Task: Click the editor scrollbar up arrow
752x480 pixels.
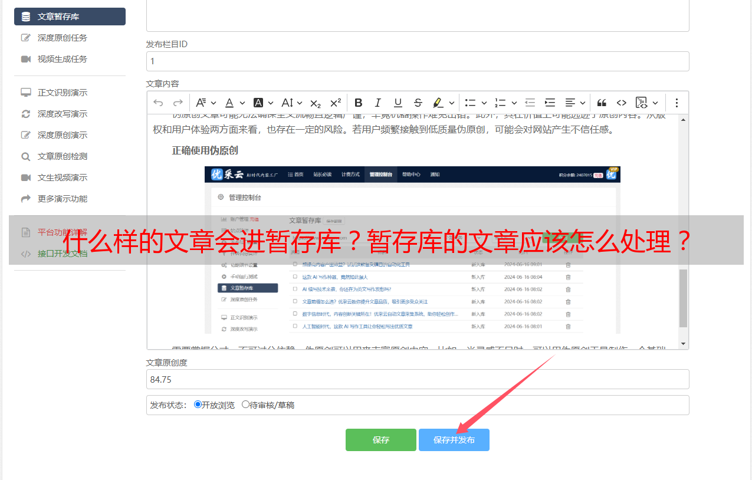Action: (684, 119)
